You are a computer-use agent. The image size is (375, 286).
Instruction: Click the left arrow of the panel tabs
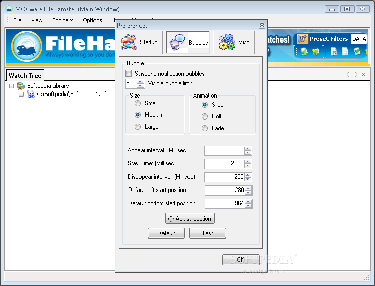[x=348, y=75]
